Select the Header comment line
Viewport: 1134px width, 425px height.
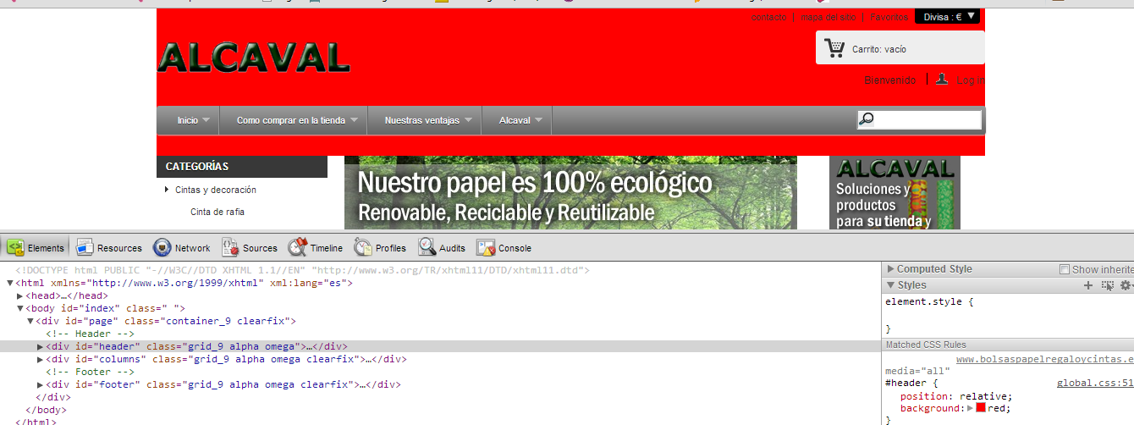tap(90, 334)
